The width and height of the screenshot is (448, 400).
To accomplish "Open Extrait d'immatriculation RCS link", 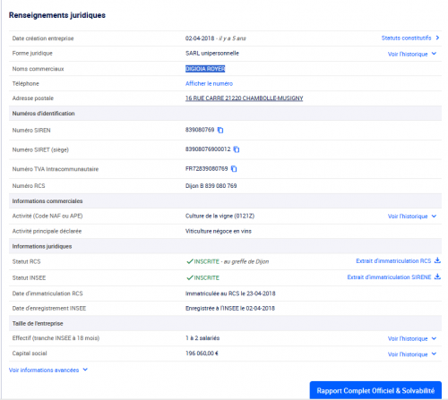I will (393, 261).
